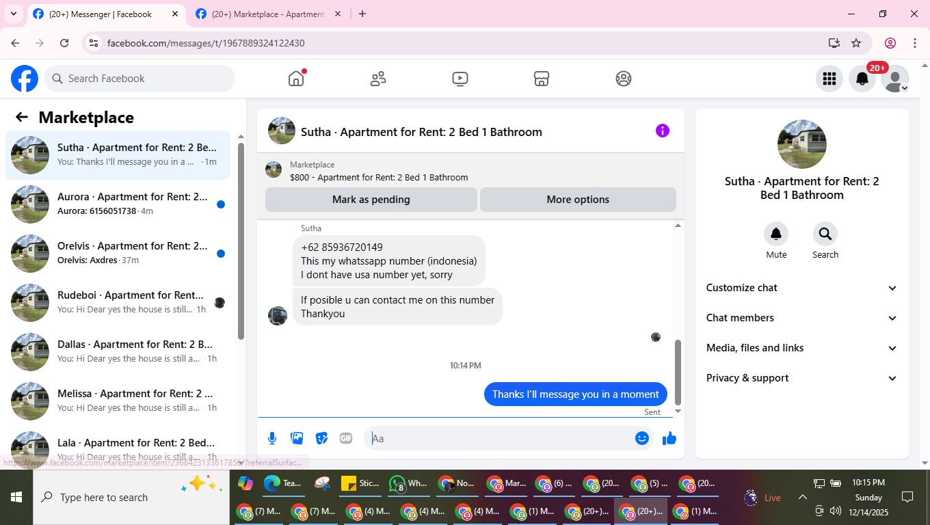
Task: Open the Marketplace storefront icon in top navigation
Action: [542, 79]
